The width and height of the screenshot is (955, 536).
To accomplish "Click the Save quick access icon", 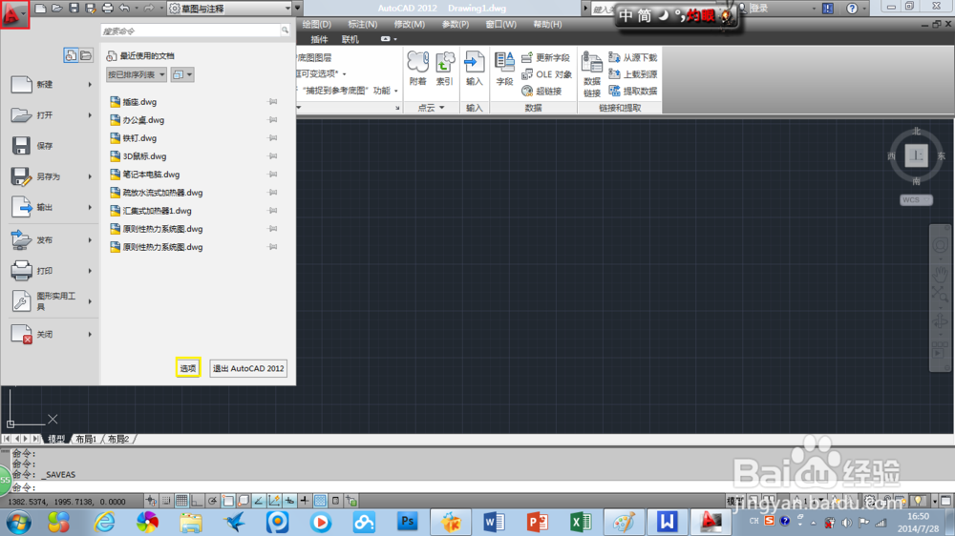I will click(74, 8).
